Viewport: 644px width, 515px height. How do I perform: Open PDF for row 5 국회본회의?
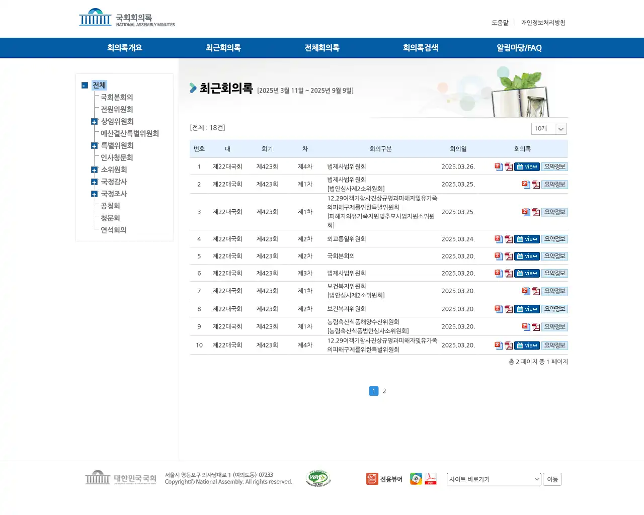[x=509, y=256]
